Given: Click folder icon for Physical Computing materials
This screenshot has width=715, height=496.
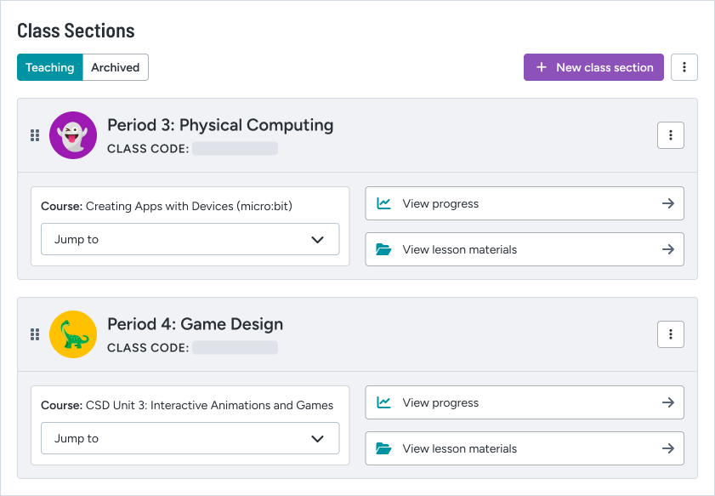Looking at the screenshot, I should [x=383, y=249].
